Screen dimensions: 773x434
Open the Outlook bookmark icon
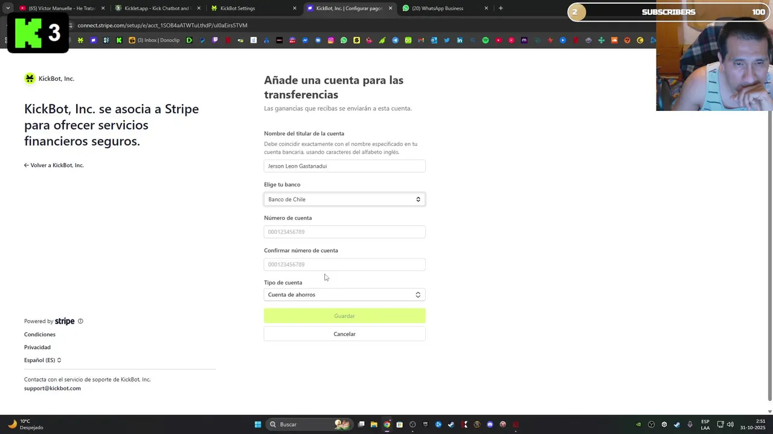[x=434, y=40]
